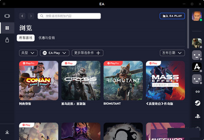Open the Biomutant game cover
The height and width of the screenshot is (140, 204).
click(x=123, y=81)
